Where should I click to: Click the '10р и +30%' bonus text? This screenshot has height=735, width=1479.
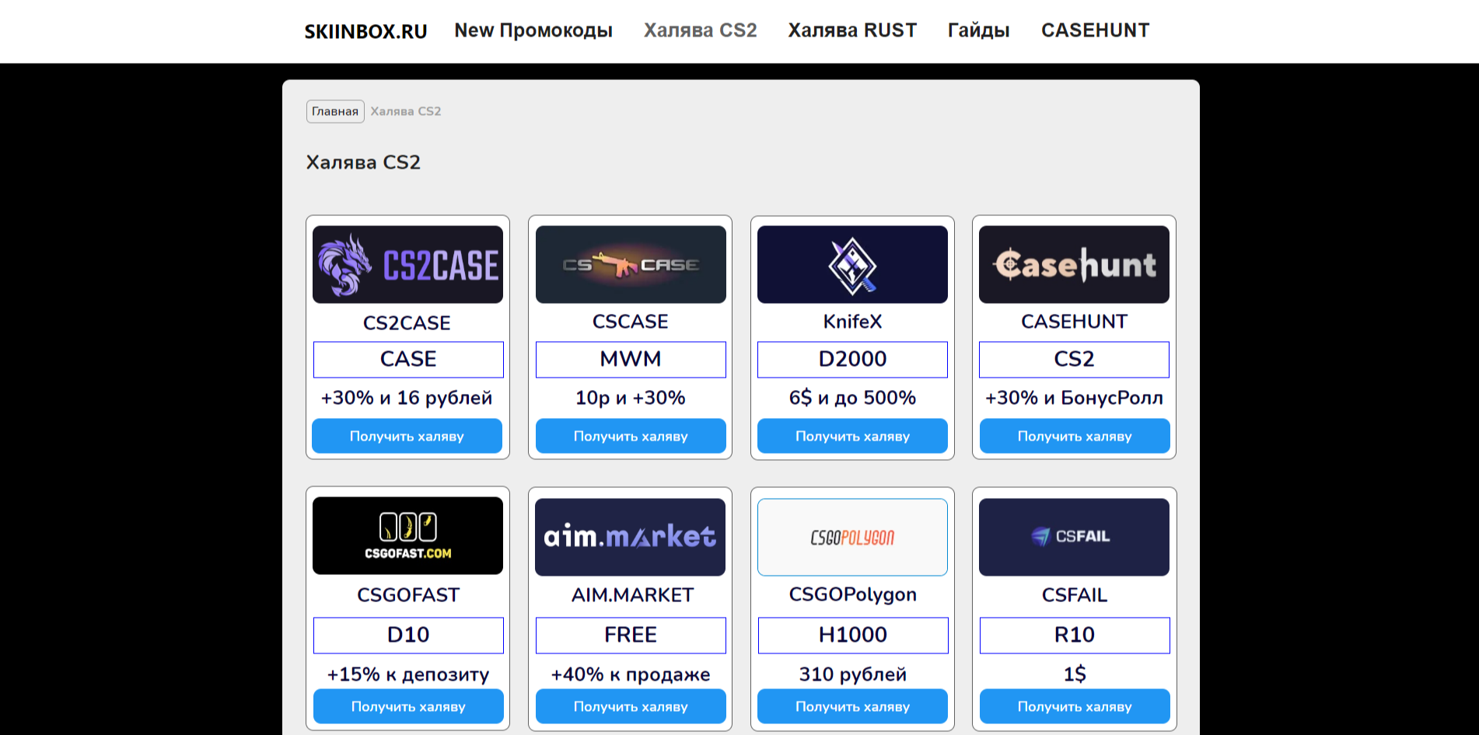[631, 398]
